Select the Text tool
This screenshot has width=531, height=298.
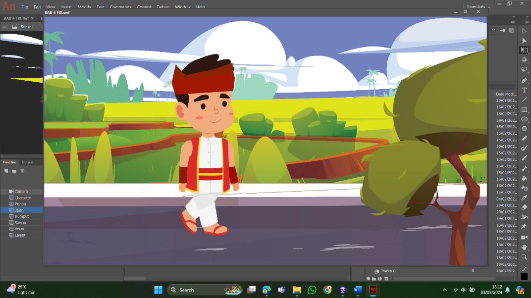pos(524,90)
